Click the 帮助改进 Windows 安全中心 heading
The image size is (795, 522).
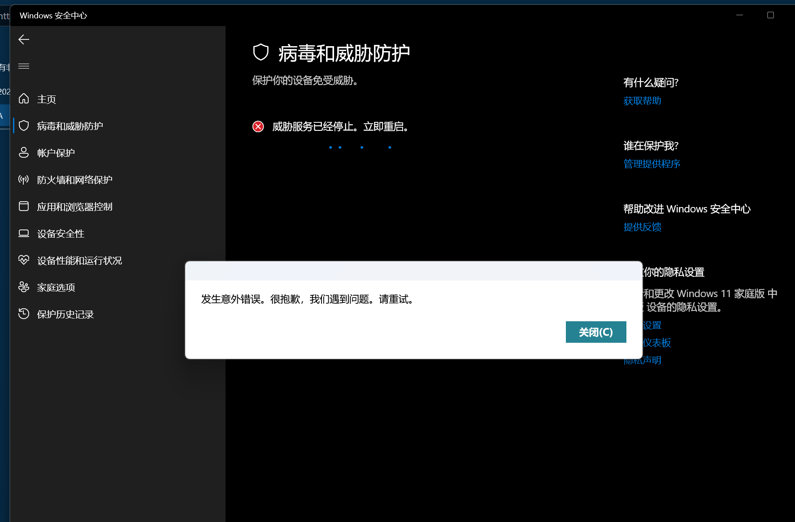tap(687, 209)
